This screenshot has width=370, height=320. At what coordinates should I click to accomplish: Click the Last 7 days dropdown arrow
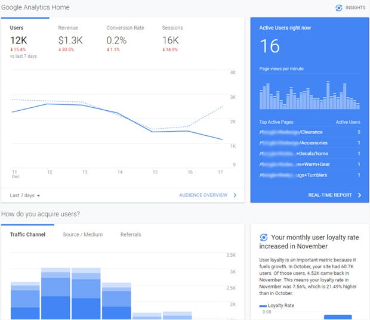pyautogui.click(x=38, y=195)
